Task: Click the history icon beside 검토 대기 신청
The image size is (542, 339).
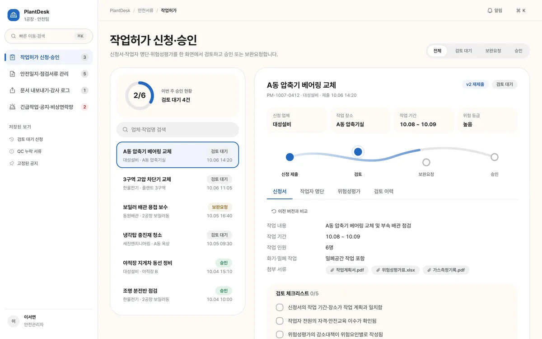Action: click(x=12, y=139)
